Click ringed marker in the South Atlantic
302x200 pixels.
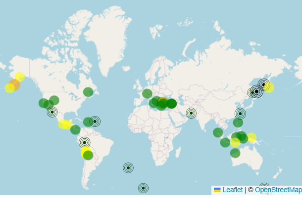[128, 168]
